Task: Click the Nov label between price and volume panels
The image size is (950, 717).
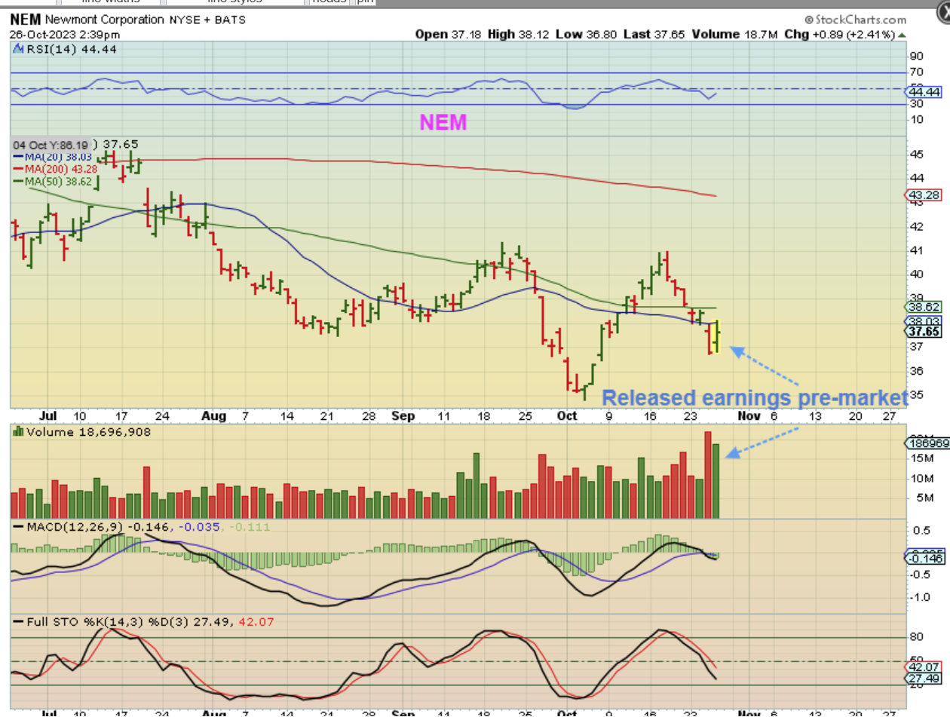Action: (749, 416)
